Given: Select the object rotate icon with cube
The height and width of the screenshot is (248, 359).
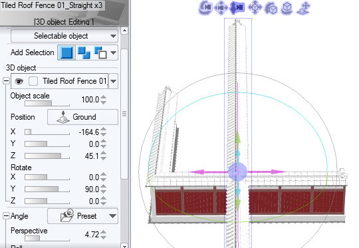Looking at the screenshot, I should coord(271,9).
